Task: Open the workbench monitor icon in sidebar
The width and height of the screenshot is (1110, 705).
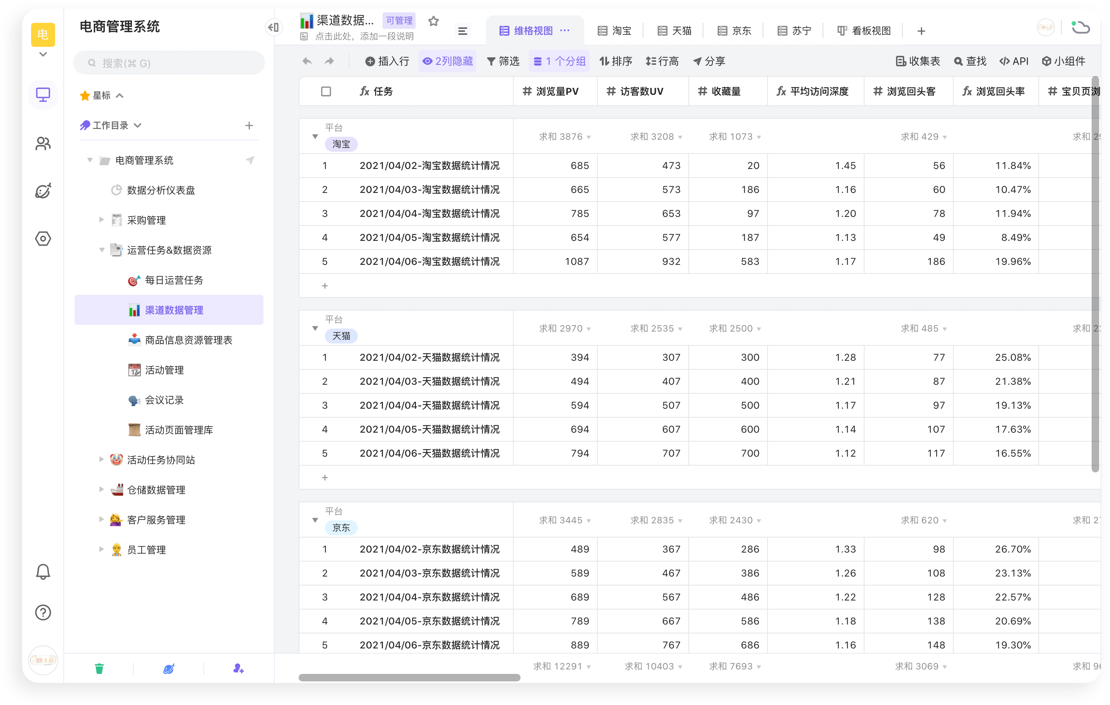Action: click(43, 94)
